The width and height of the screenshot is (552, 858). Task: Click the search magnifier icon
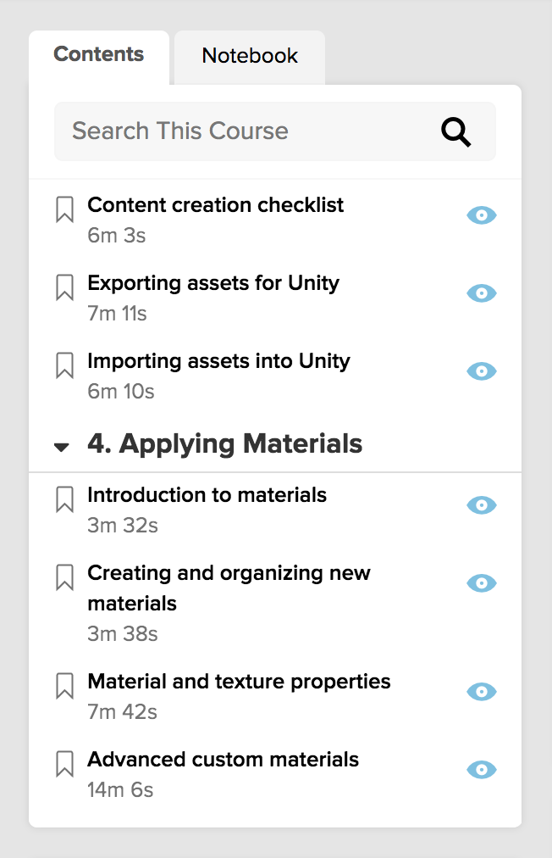coord(455,132)
